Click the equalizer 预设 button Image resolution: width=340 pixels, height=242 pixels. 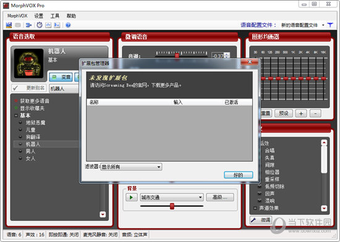(x=284, y=113)
